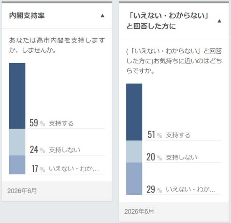
Task: Click the 内閣支持率 panel heading
Action: (27, 16)
